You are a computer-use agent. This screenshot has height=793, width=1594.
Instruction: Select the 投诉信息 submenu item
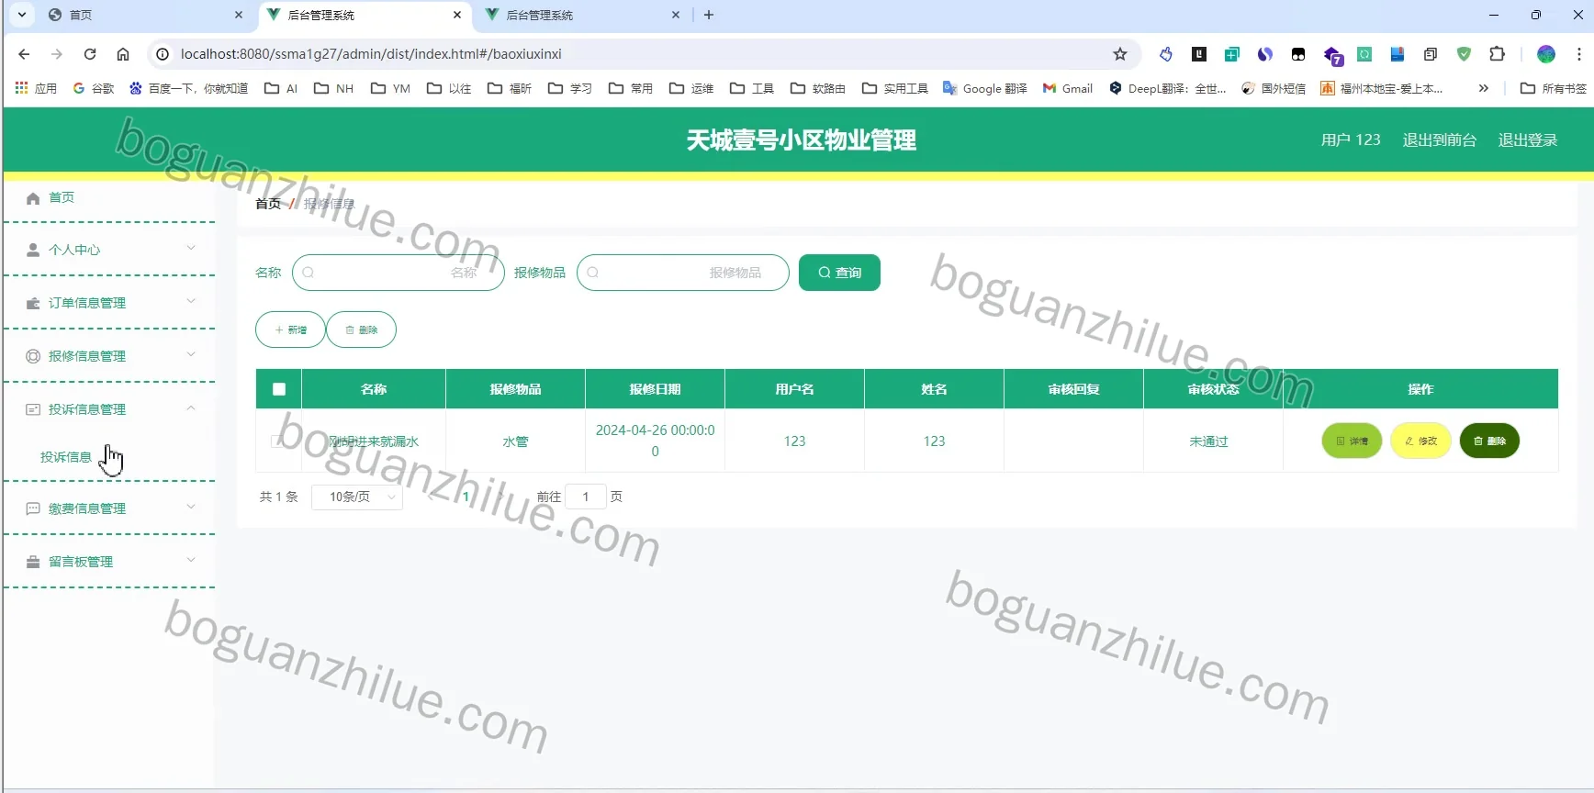click(66, 457)
